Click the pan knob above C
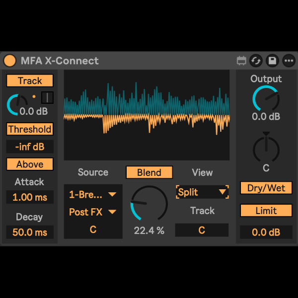 point(266,148)
